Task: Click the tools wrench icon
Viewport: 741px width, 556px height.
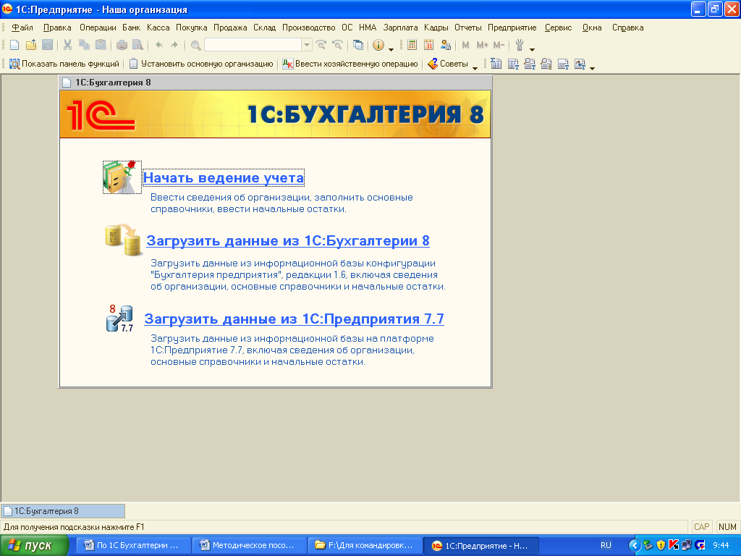Action: (520, 45)
